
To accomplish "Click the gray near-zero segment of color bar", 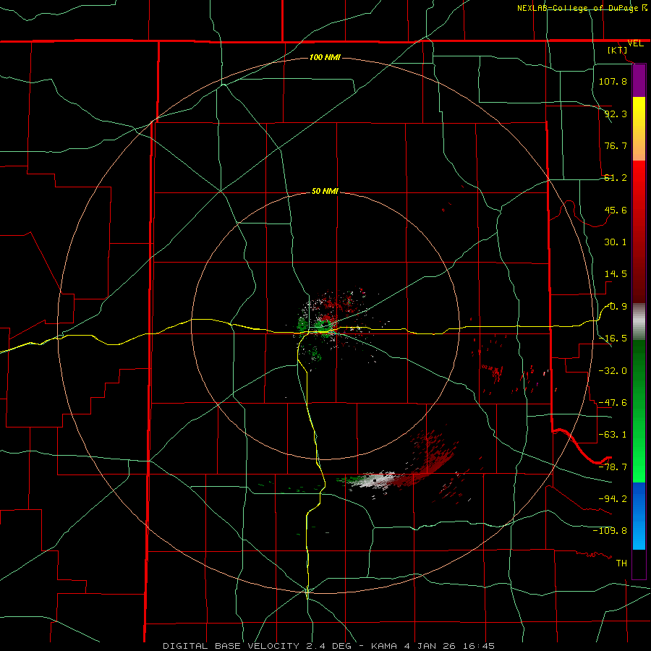I will [639, 322].
